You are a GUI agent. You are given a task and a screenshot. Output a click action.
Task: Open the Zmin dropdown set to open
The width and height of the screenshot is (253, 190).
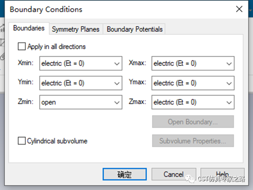coord(81,102)
